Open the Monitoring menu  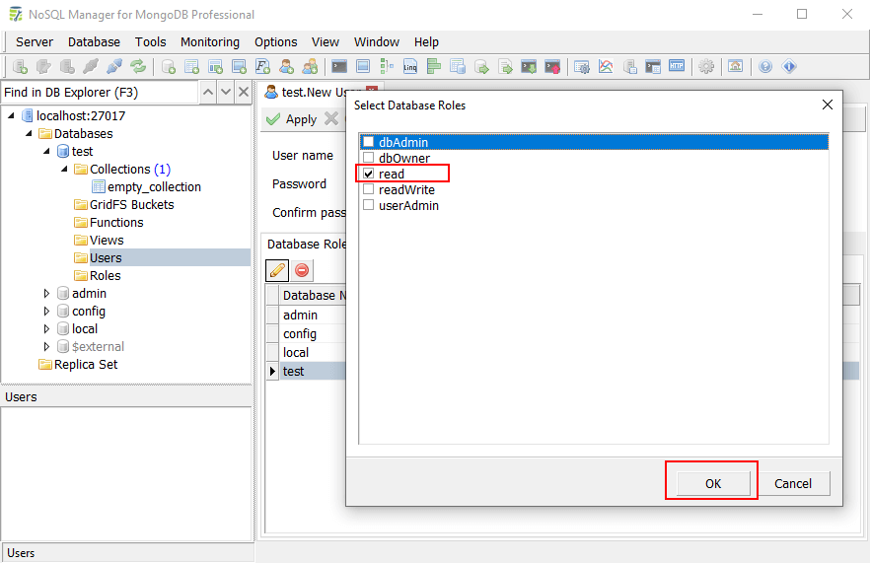coord(209,42)
